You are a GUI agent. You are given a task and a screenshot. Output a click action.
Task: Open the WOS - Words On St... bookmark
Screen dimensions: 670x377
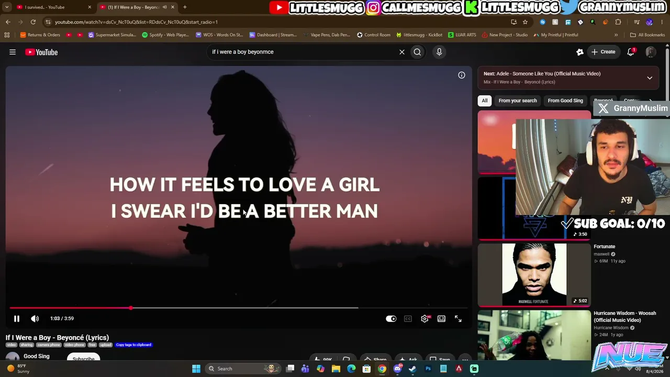pos(219,35)
